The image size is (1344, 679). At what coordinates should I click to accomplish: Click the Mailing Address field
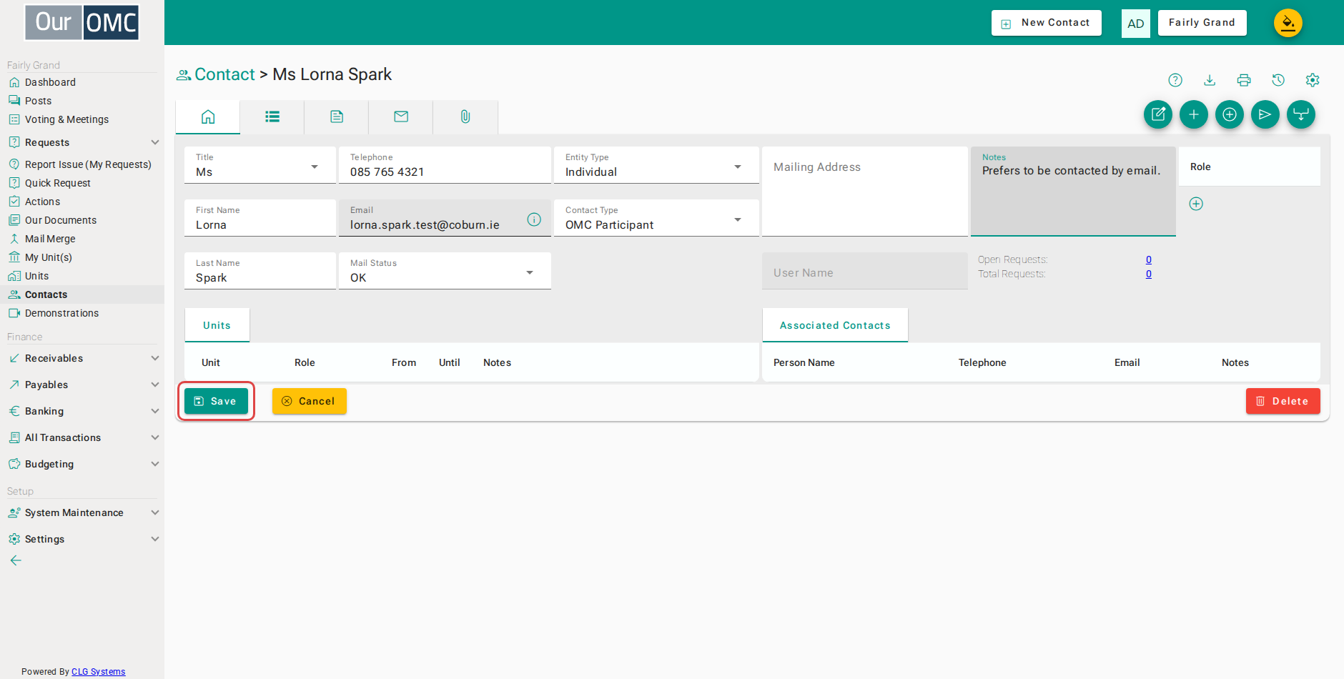tap(865, 192)
